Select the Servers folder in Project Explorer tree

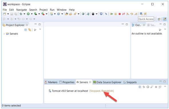point(12,34)
